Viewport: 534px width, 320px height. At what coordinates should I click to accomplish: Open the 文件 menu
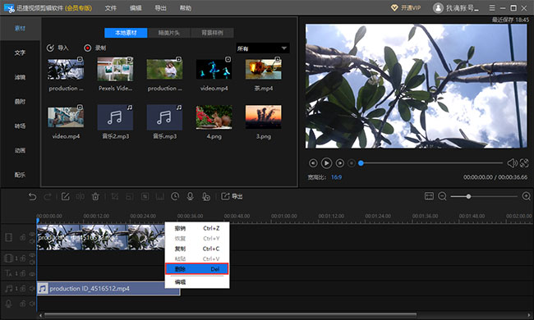pyautogui.click(x=110, y=8)
